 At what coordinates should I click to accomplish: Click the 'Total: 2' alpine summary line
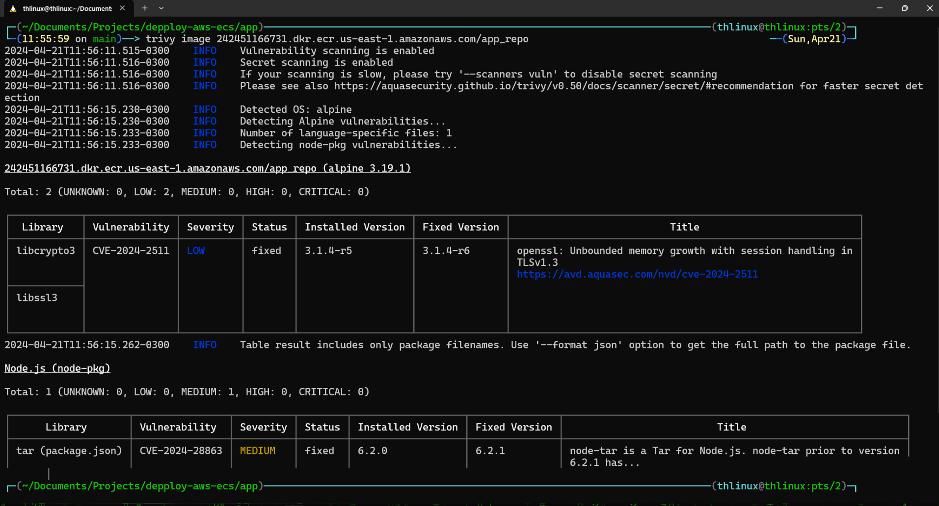click(x=187, y=192)
